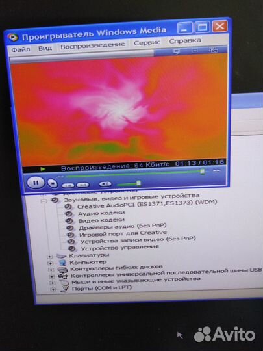Open the Сервис menu
This screenshot has height=351, width=263.
147,42
